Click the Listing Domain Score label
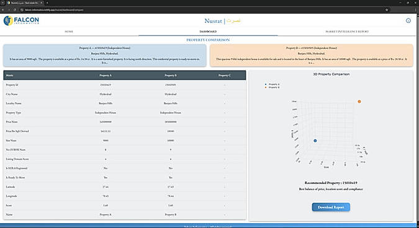Viewport: 419px width, 228px height. (x=17, y=159)
